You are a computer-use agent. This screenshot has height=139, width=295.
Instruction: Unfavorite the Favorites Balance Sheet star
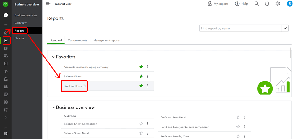click(141, 76)
